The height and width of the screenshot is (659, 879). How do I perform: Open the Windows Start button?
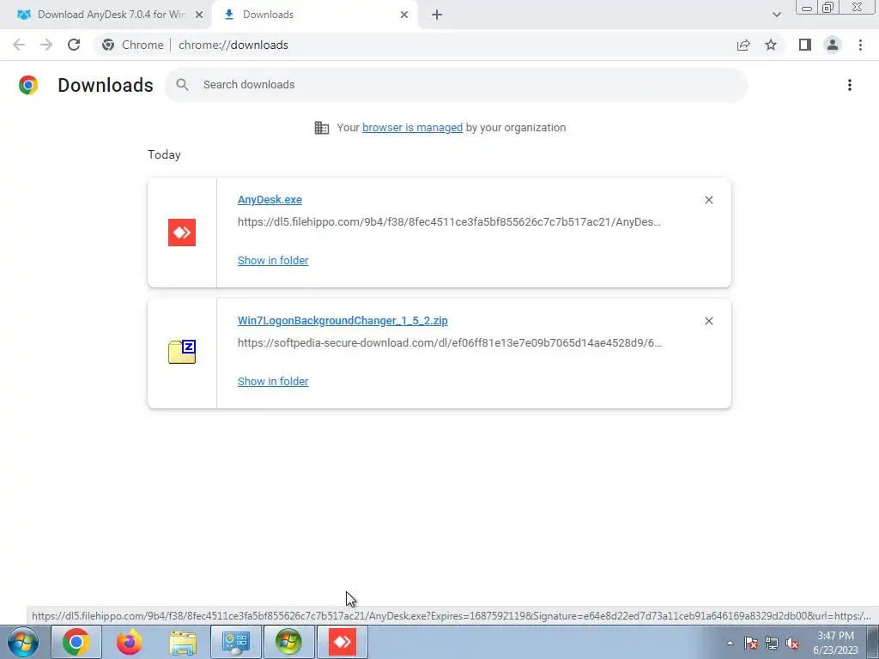click(x=23, y=642)
